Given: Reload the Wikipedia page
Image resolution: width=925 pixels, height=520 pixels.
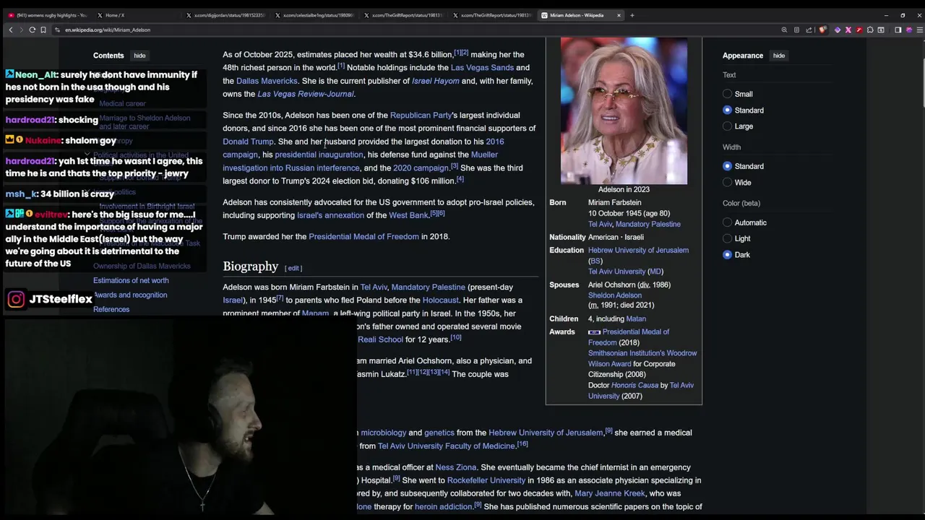Looking at the screenshot, I should pos(33,30).
